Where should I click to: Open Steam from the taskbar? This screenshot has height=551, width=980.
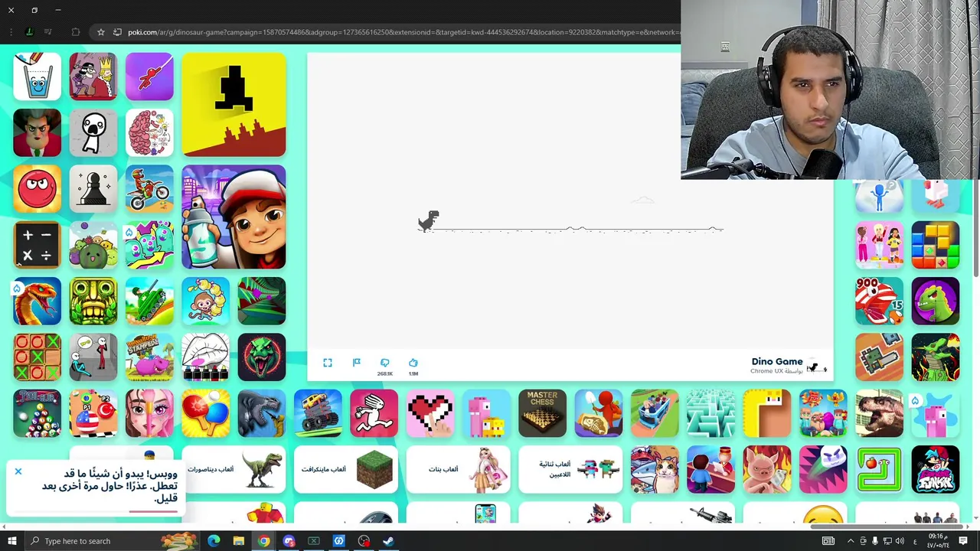coord(388,541)
